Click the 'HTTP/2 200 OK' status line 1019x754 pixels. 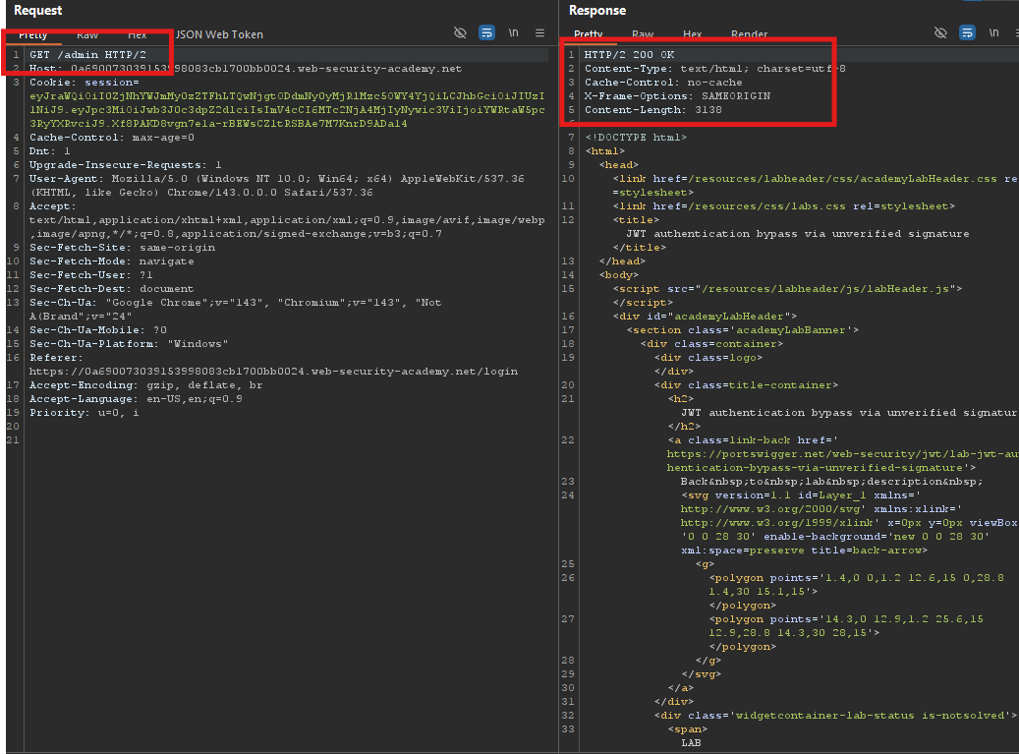[629, 55]
